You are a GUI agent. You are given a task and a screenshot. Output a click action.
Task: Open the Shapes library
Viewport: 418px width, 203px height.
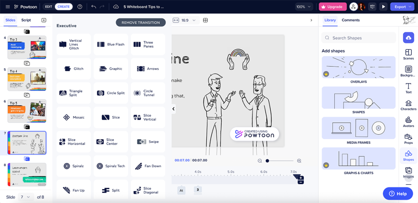[408, 156]
